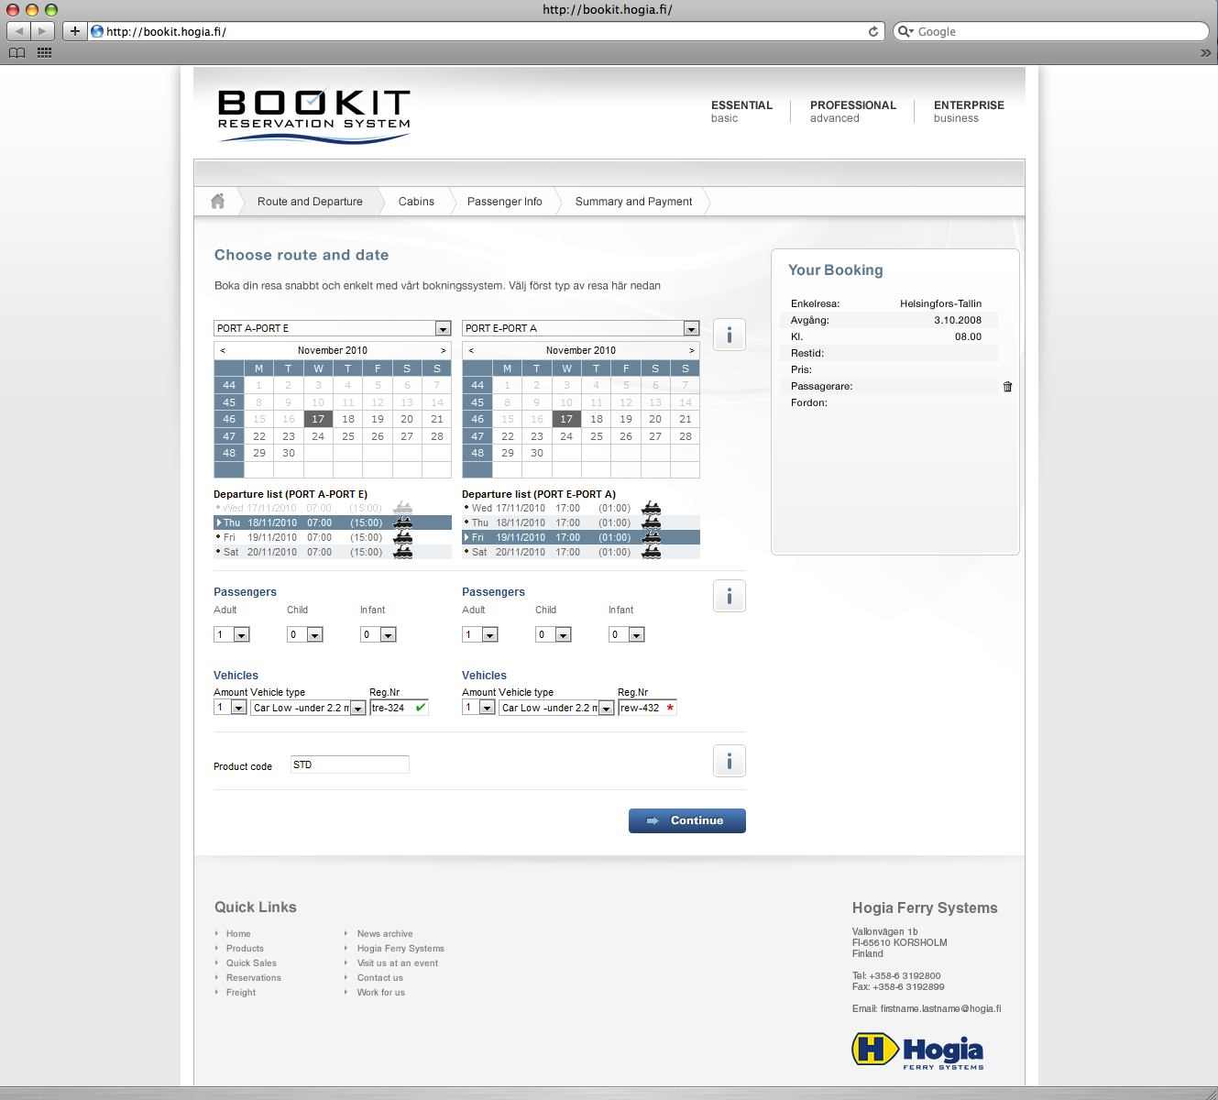Open the Reservations quick link

coord(254,978)
